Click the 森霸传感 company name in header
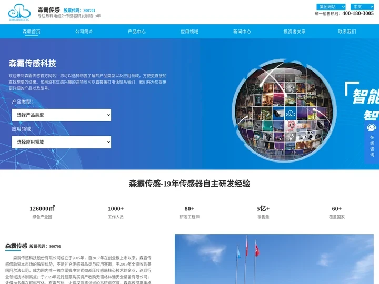The image size is (379, 284). (x=48, y=9)
